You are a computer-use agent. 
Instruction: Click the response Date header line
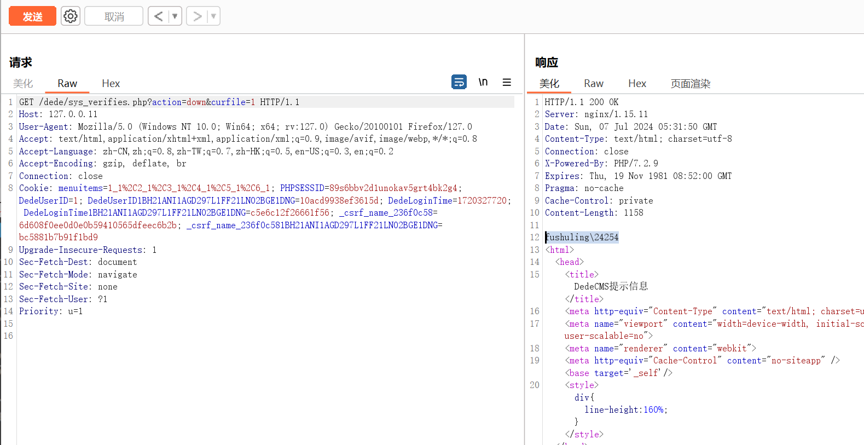(x=631, y=126)
